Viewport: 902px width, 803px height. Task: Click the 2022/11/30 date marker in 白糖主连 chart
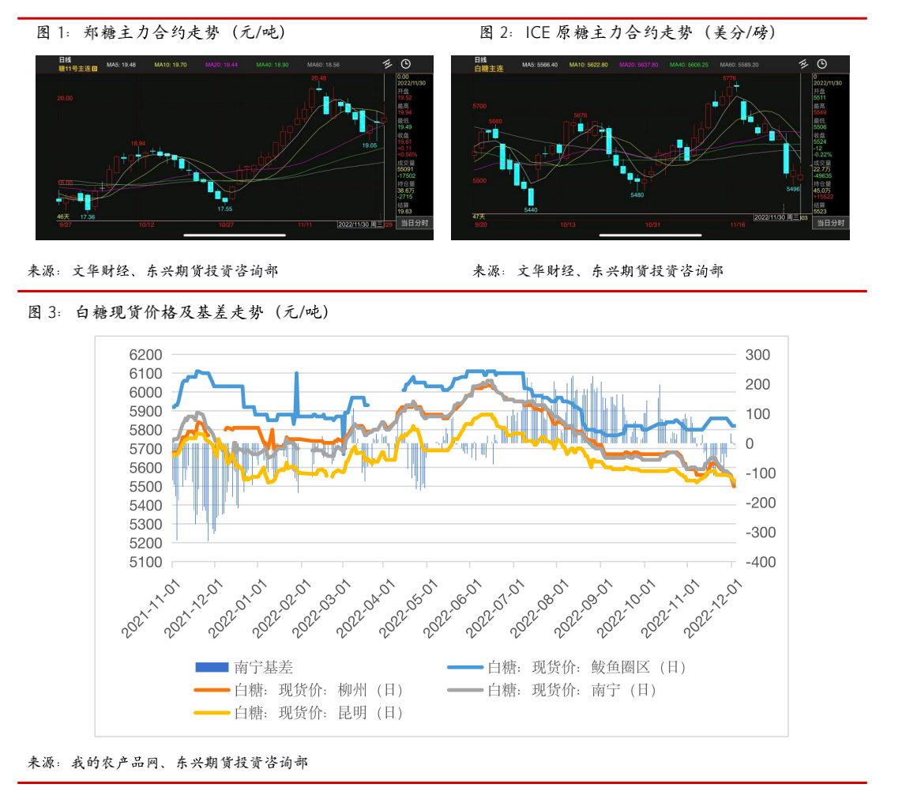pyautogui.click(x=772, y=217)
